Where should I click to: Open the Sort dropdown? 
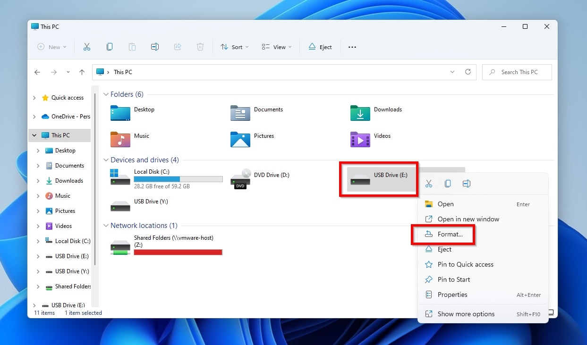pos(235,47)
